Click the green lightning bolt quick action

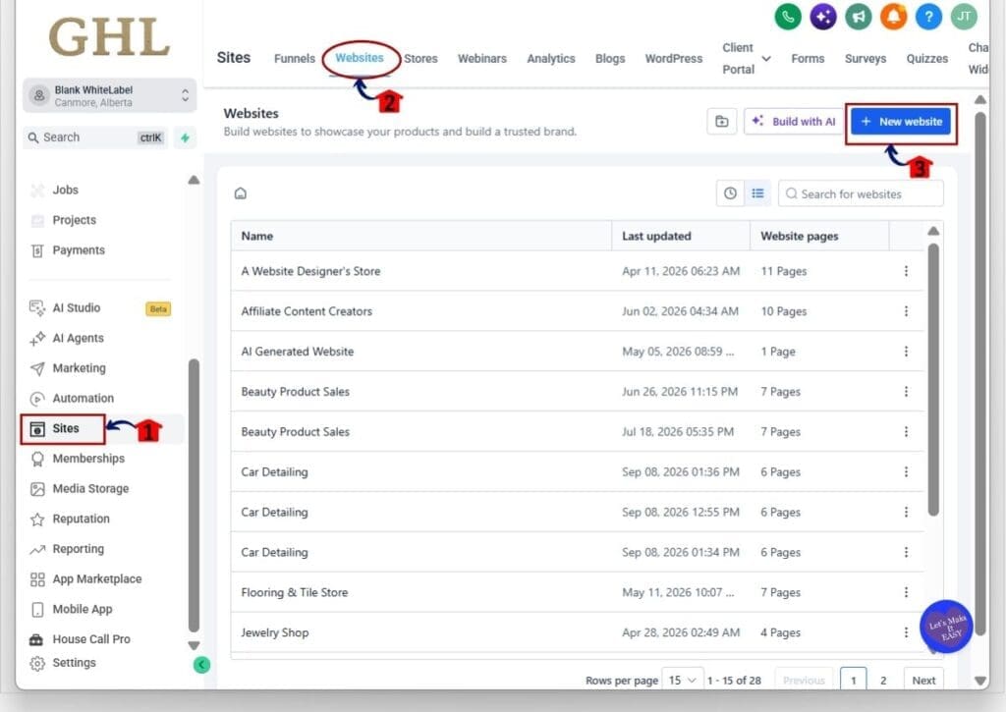coord(185,137)
